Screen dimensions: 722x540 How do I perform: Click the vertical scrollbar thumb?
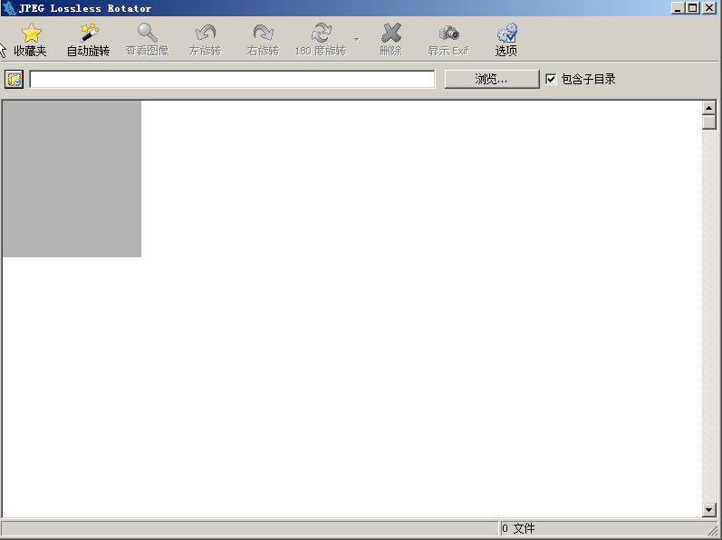pos(708,122)
